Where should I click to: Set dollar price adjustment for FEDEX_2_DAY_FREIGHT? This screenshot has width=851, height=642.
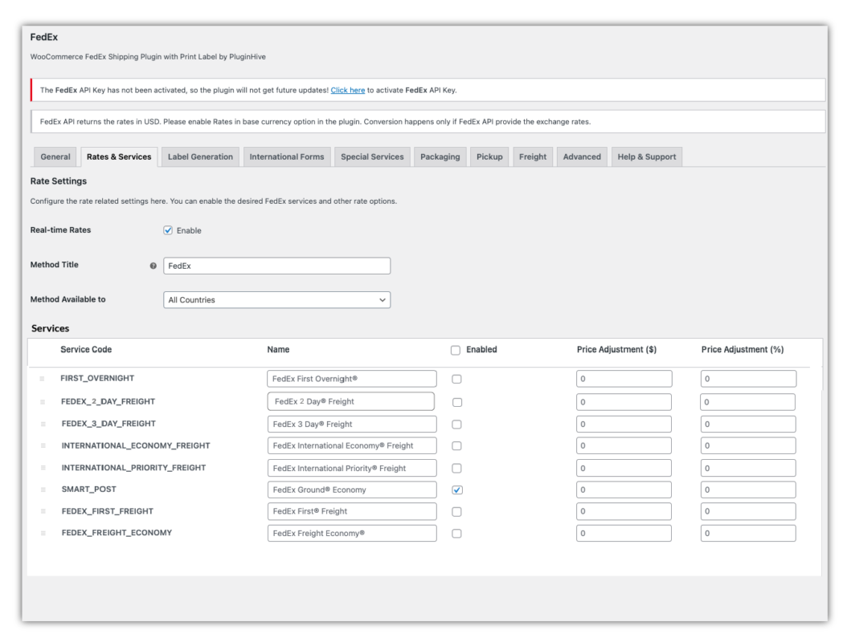pos(624,402)
